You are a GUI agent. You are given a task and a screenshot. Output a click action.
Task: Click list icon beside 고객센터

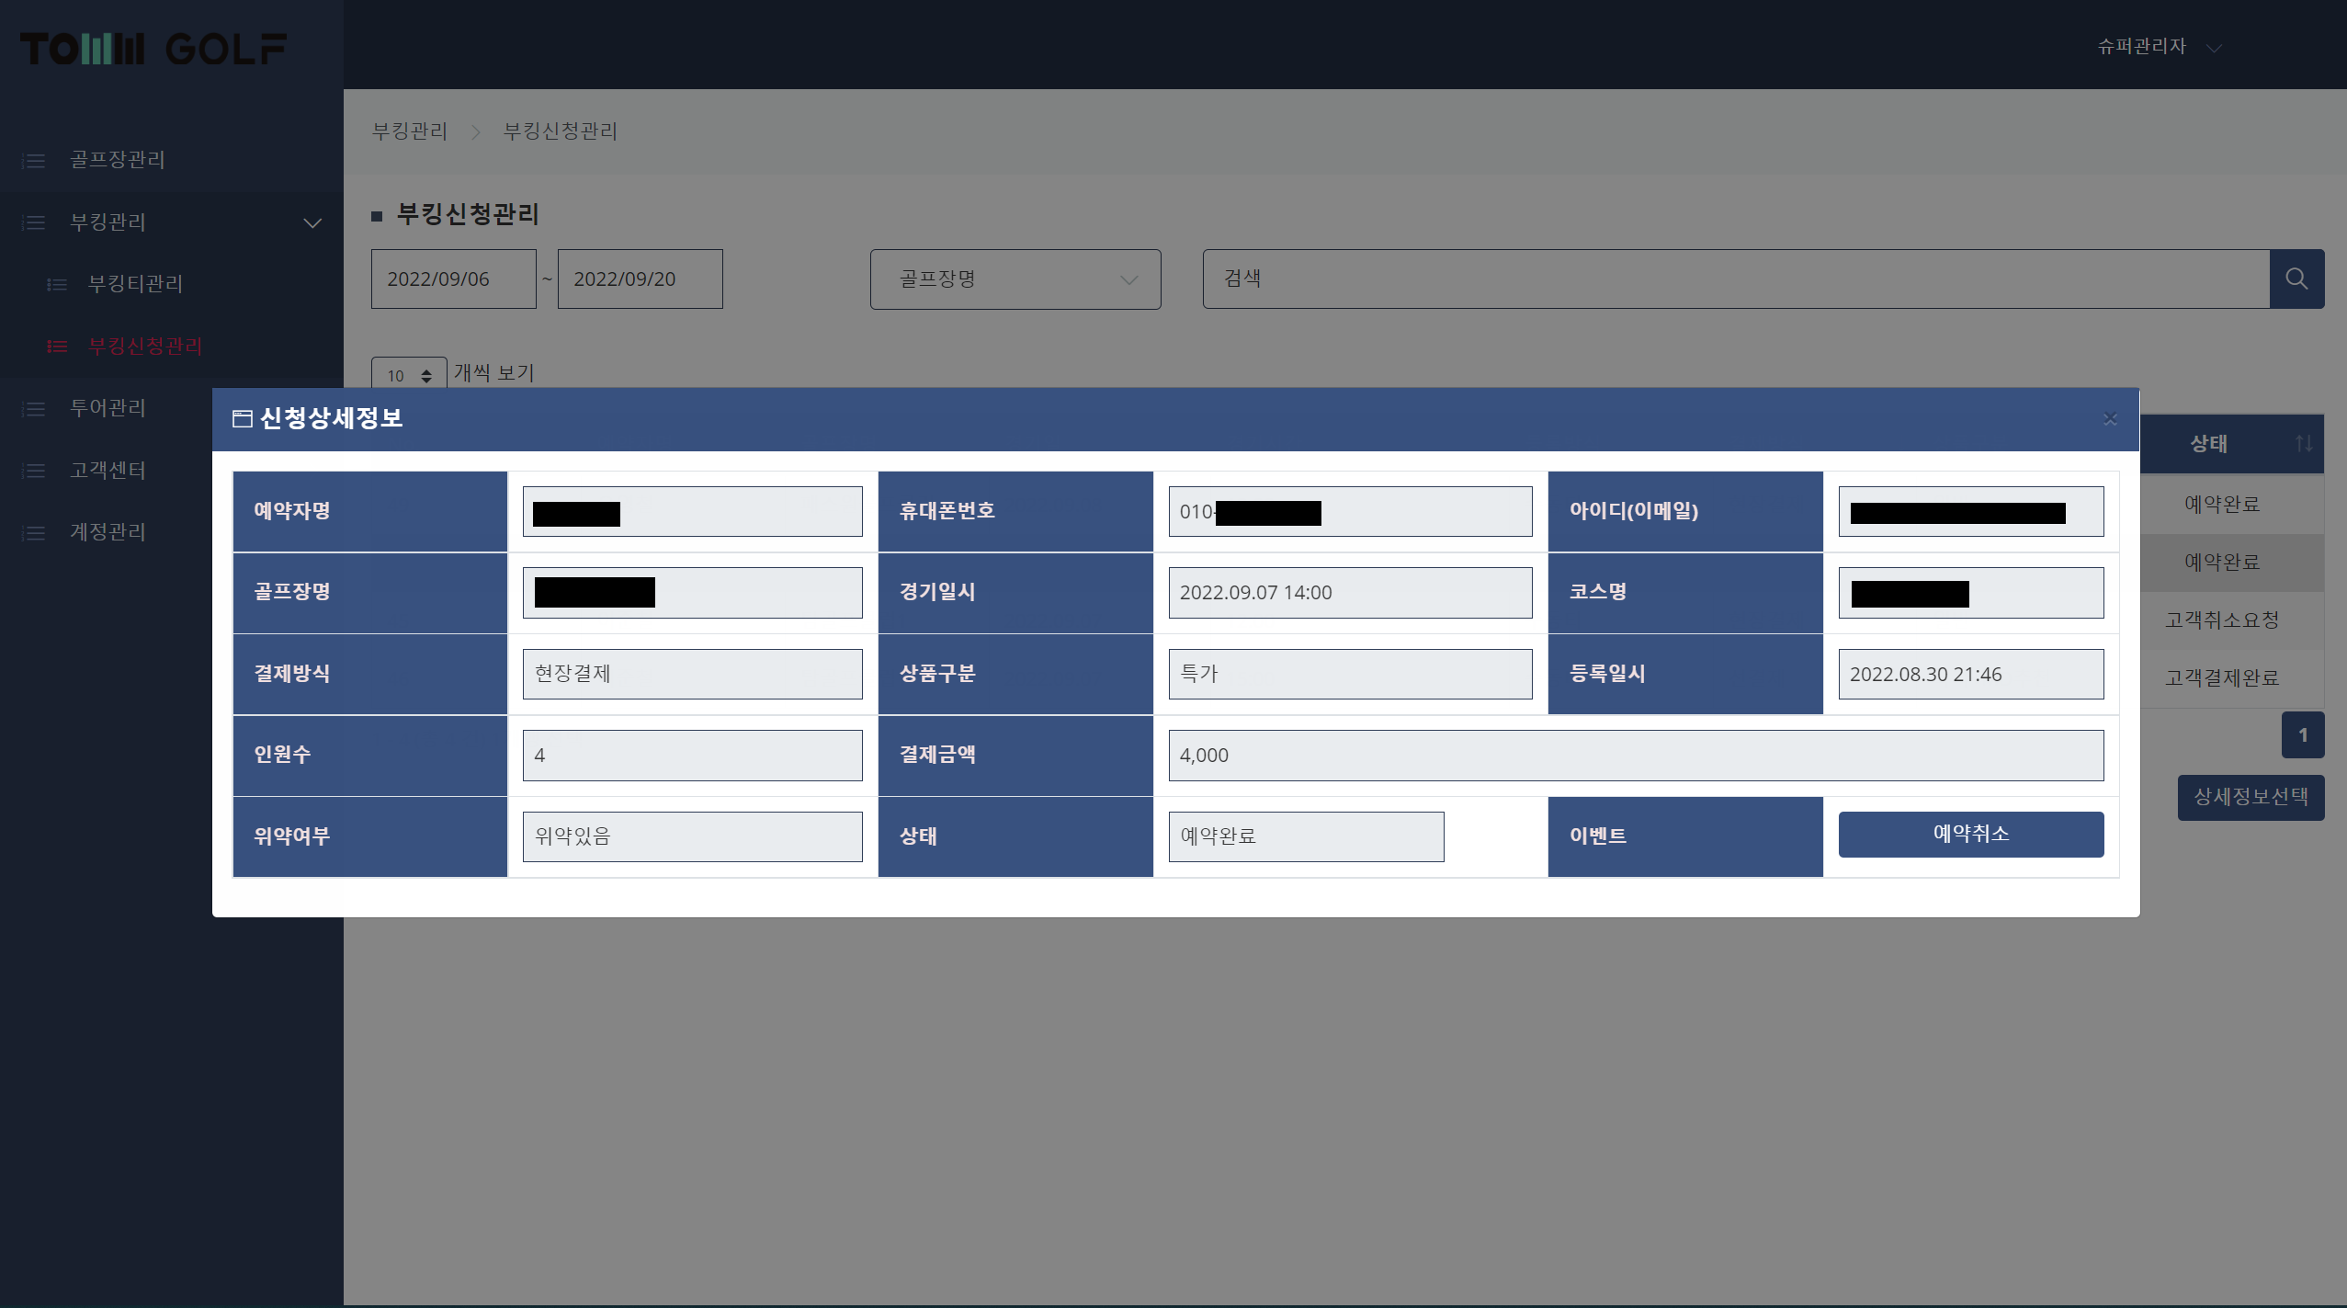pyautogui.click(x=34, y=472)
